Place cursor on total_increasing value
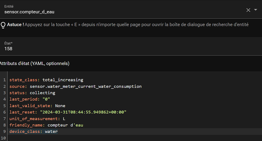Image resolution: width=262 pixels, height=141 pixels. point(63,80)
